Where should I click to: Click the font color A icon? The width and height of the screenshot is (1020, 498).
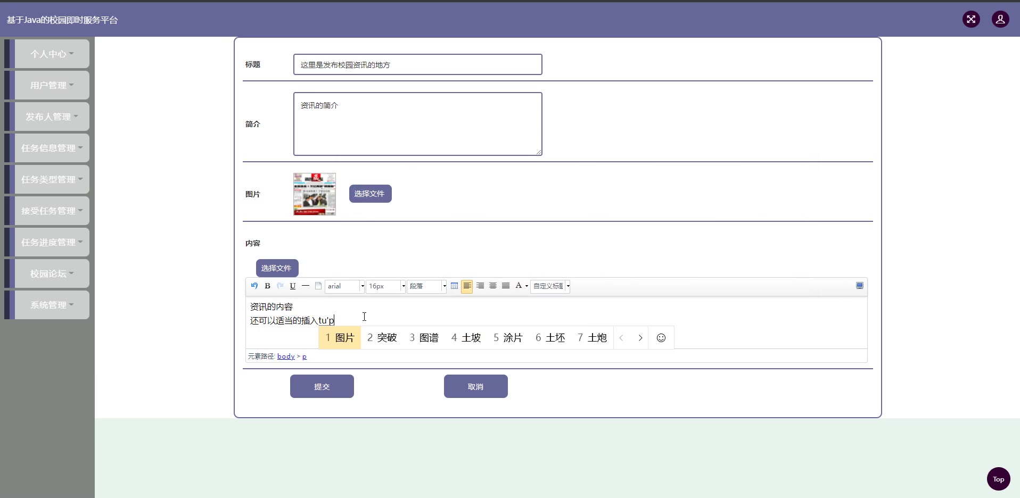coord(518,286)
